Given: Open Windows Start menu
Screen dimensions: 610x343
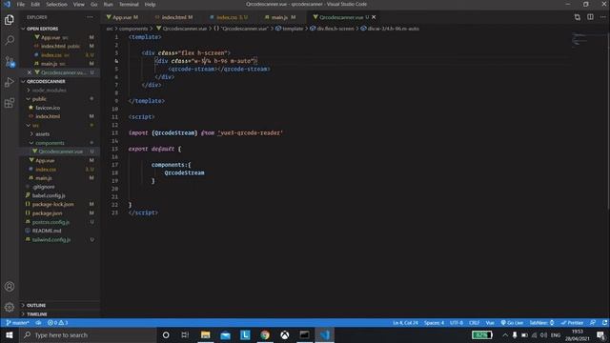Looking at the screenshot, I should 10,334.
